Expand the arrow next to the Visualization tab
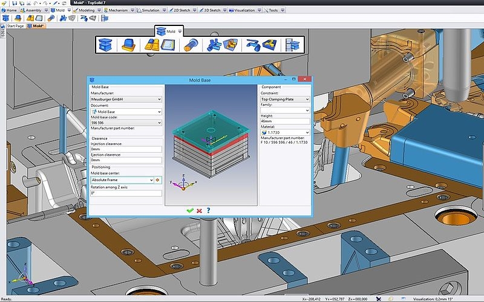 tap(260, 10)
